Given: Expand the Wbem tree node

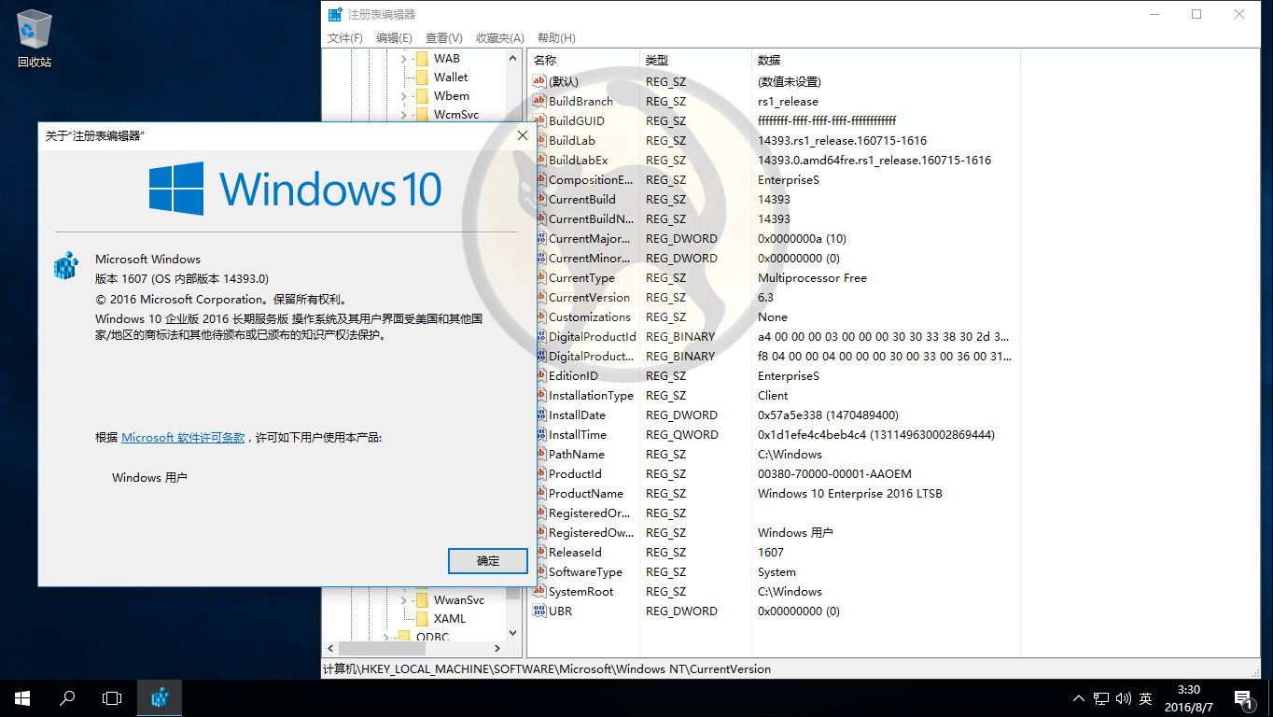Looking at the screenshot, I should point(404,95).
